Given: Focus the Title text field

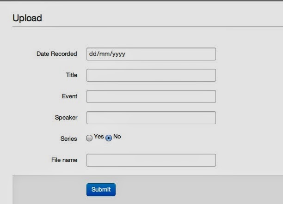Looking at the screenshot, I should pos(151,75).
